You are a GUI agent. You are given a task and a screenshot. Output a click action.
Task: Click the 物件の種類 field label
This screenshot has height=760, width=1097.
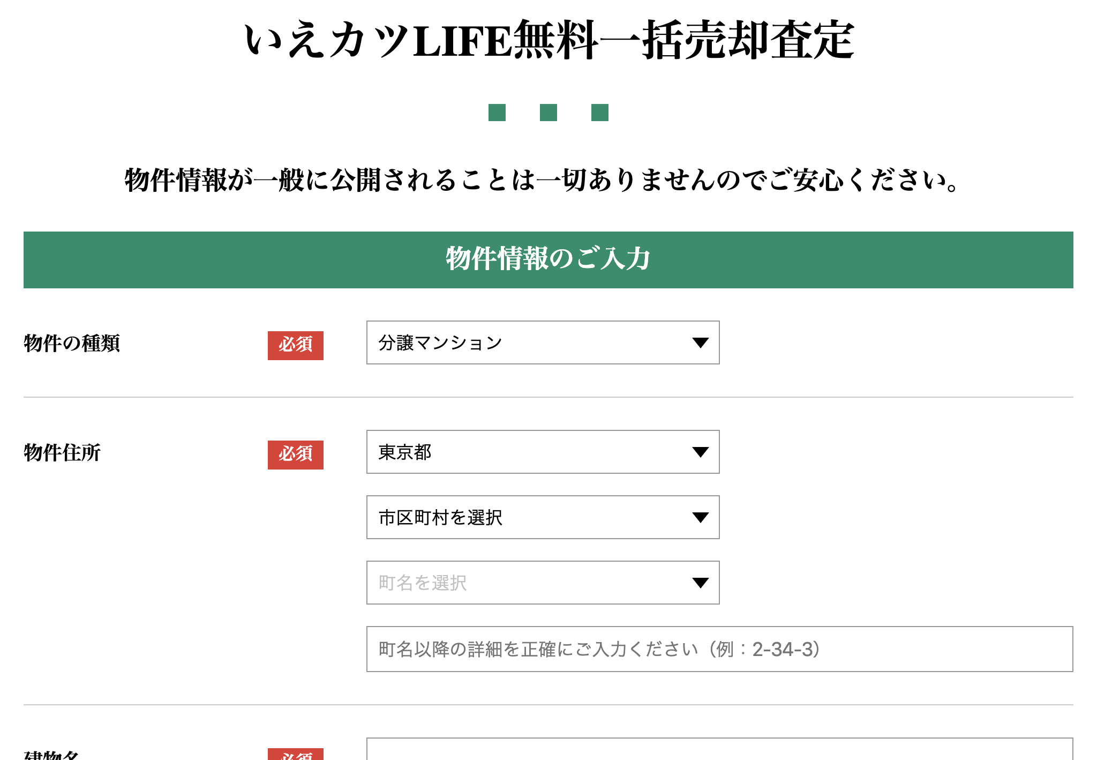[x=72, y=344]
